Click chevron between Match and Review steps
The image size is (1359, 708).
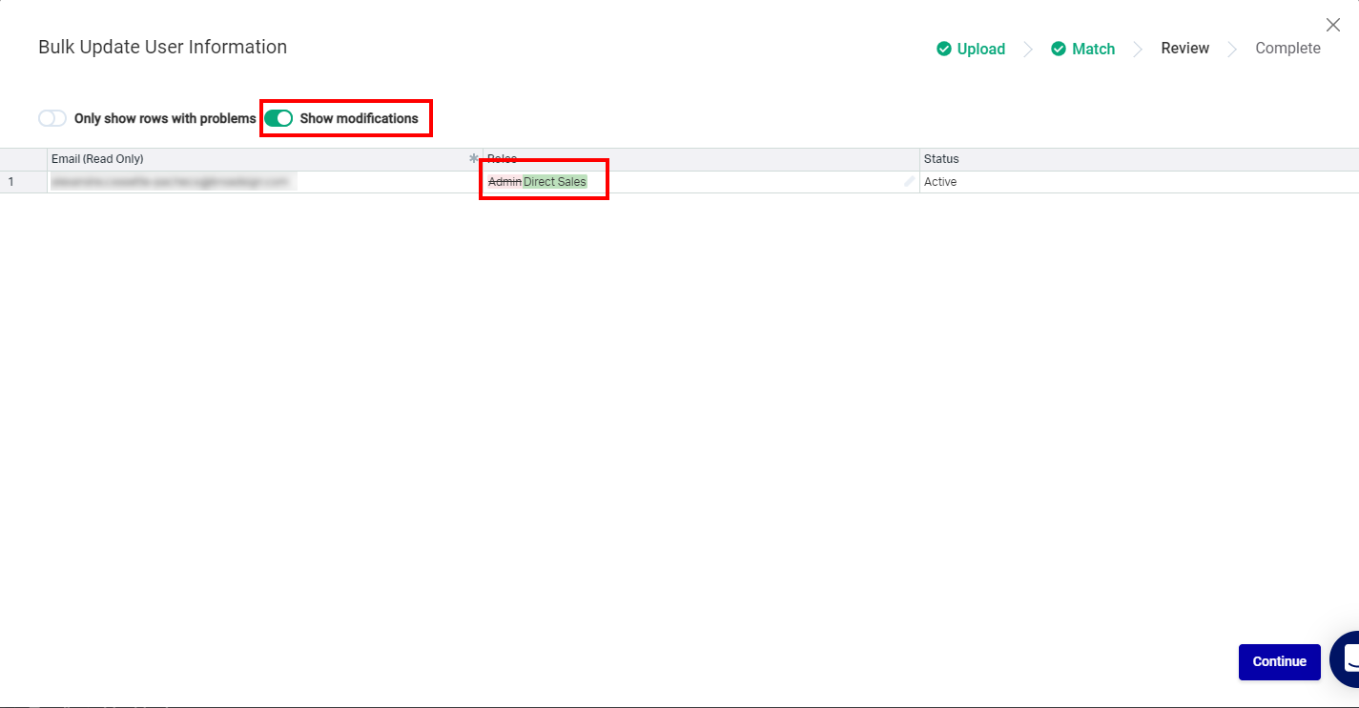coord(1138,49)
